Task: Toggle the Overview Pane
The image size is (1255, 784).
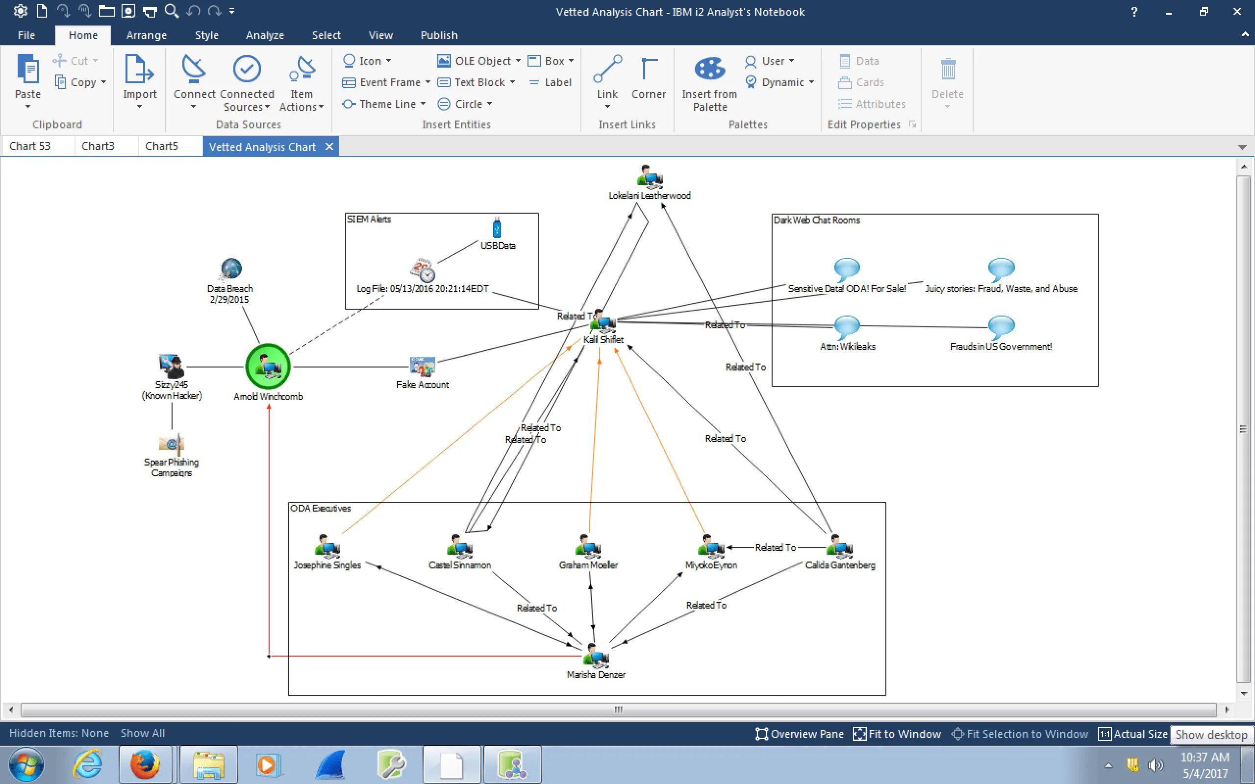Action: [799, 734]
